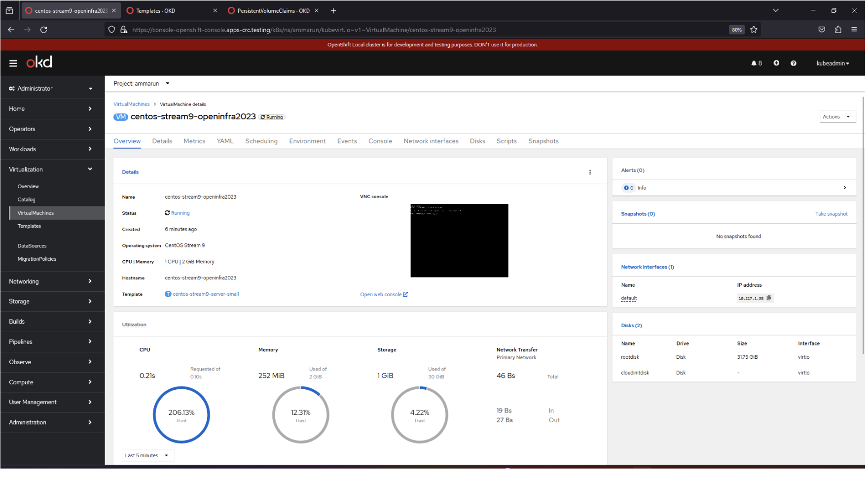Expand the Builds navigation section
This screenshot has width=866, height=477.
[x=52, y=322]
